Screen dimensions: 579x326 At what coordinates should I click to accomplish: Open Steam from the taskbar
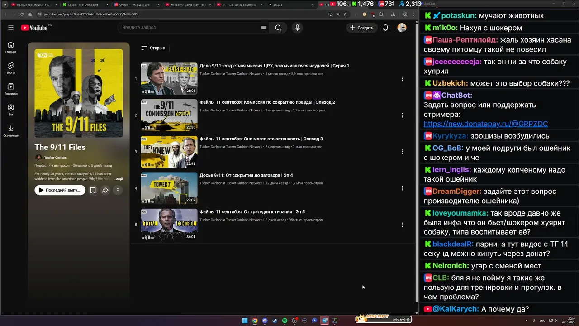coord(275,321)
